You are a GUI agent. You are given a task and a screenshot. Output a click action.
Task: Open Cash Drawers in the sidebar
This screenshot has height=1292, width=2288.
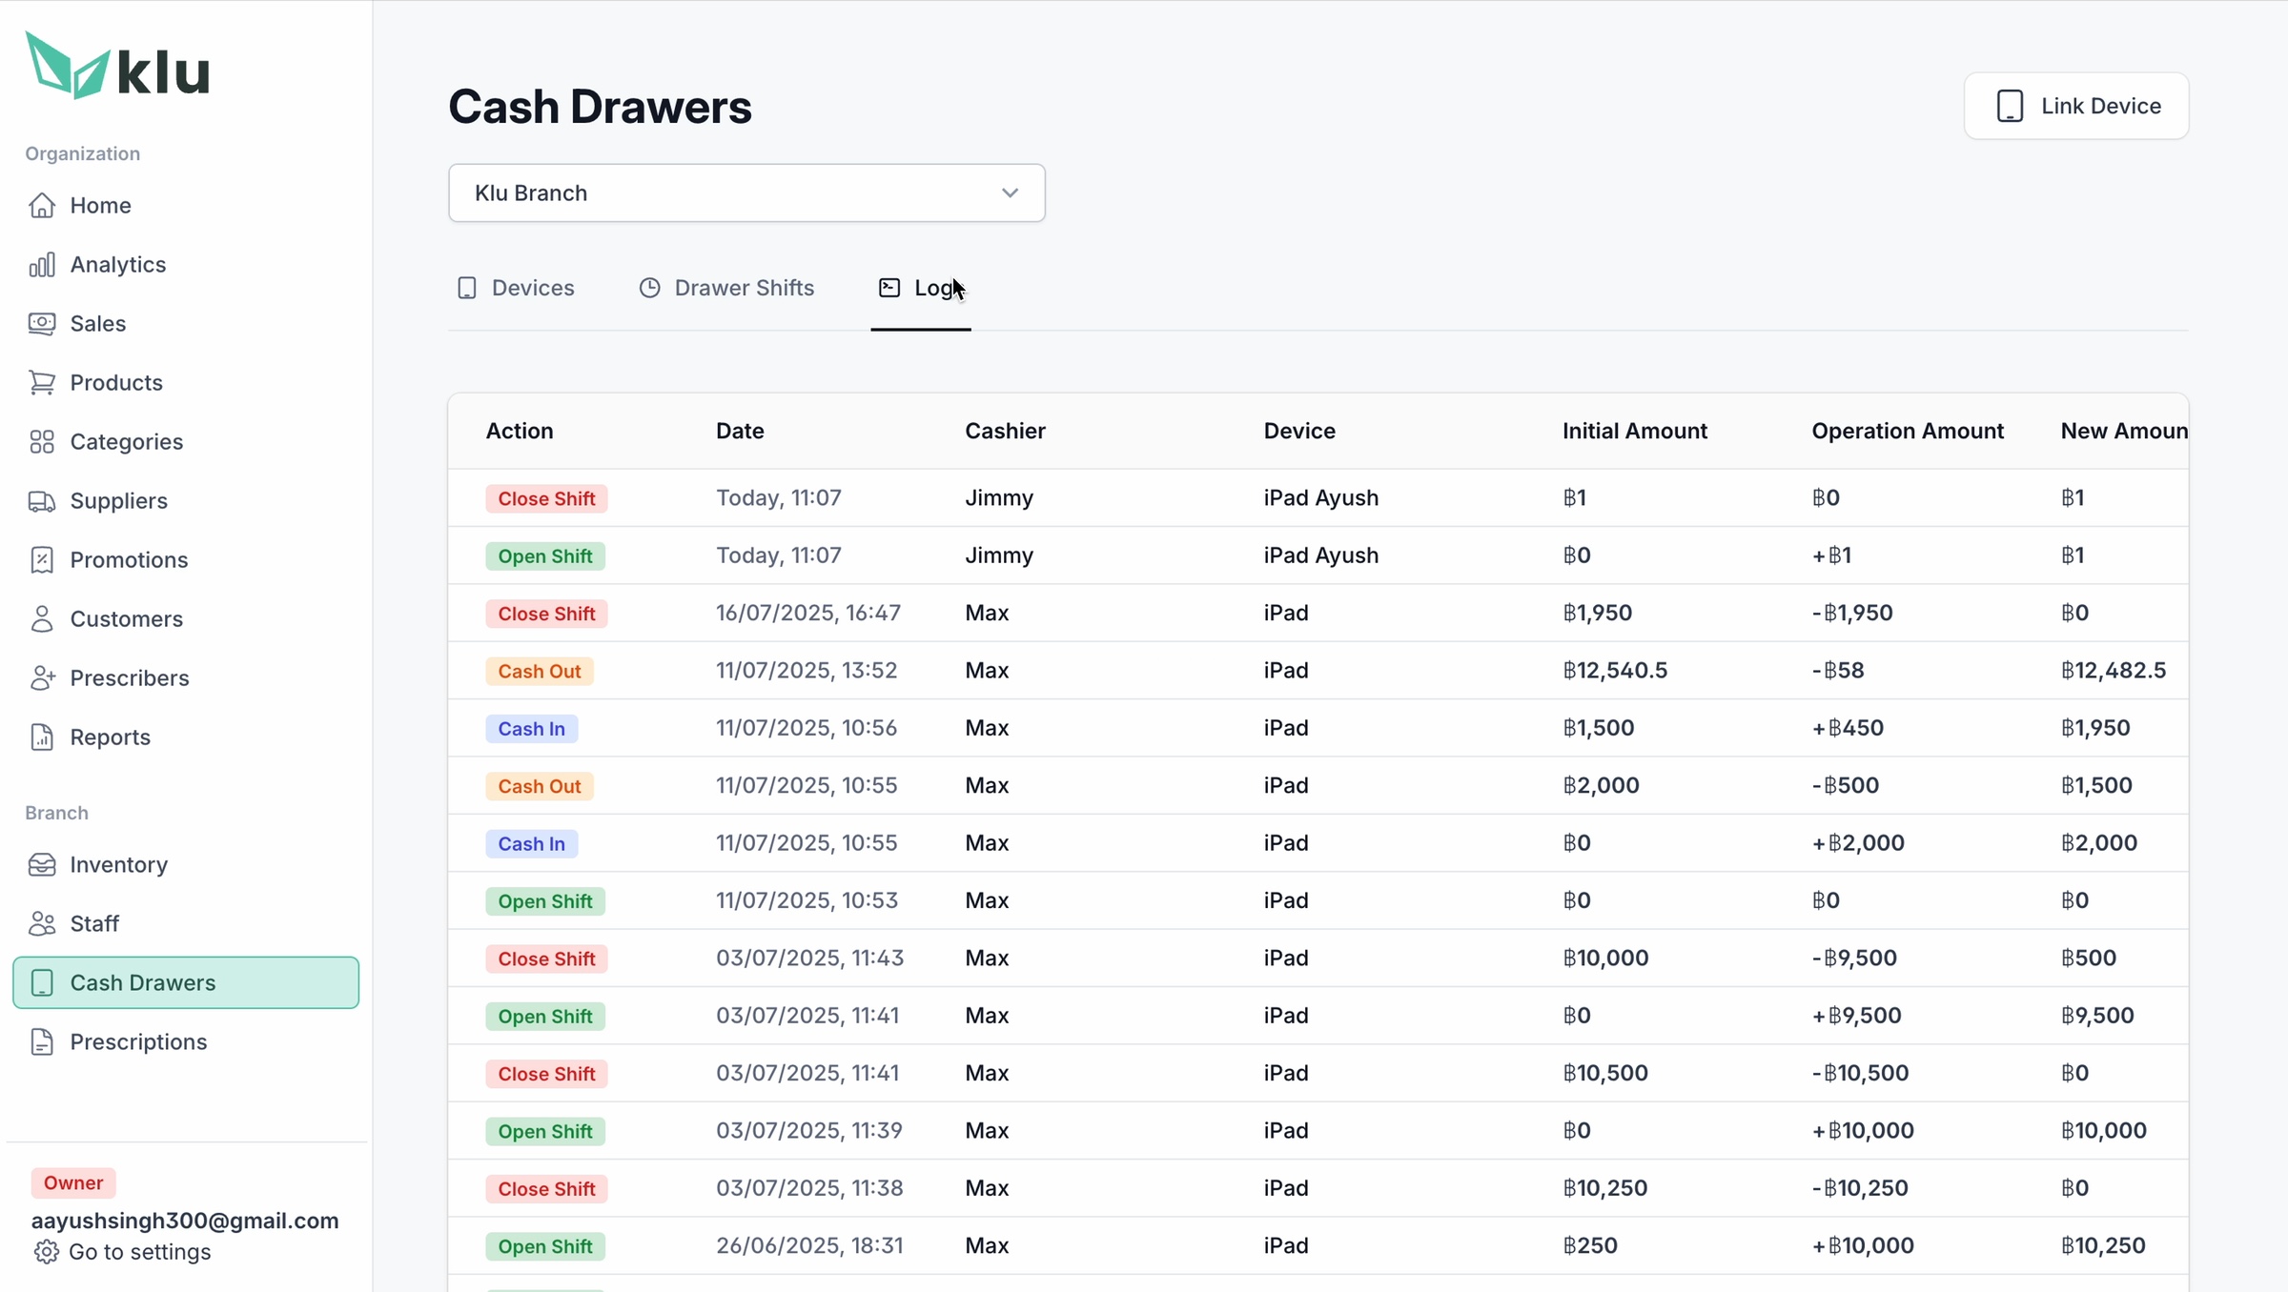(186, 982)
